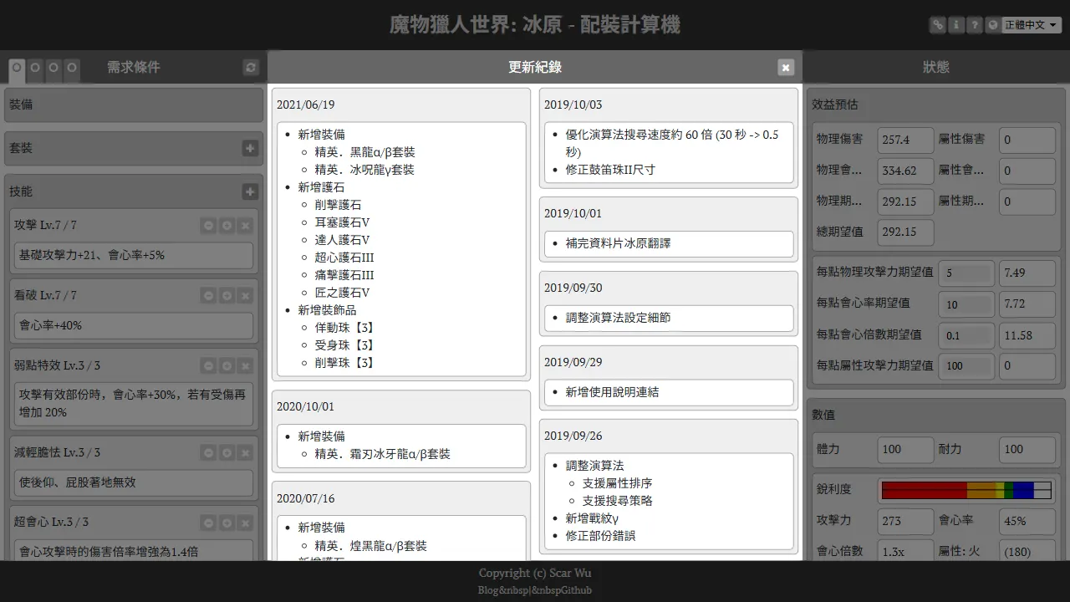Decrease 看破 skill level with minus icon
1070x602 pixels.
click(208, 295)
